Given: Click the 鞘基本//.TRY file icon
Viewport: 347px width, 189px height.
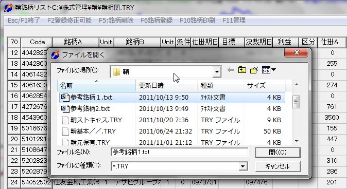Looking at the screenshot, I should (x=65, y=131).
